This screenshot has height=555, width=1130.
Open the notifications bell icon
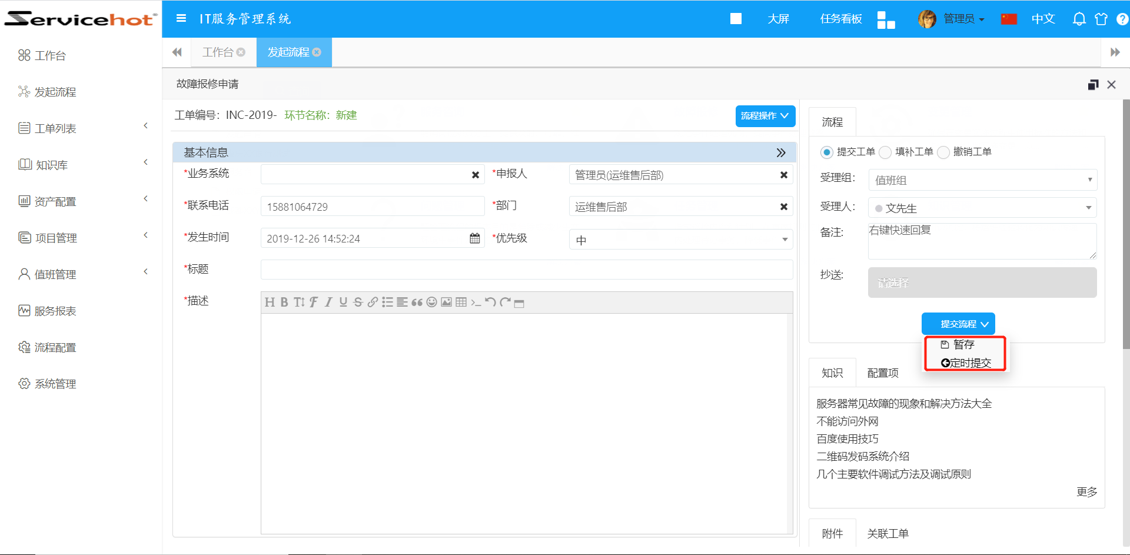pos(1079,19)
